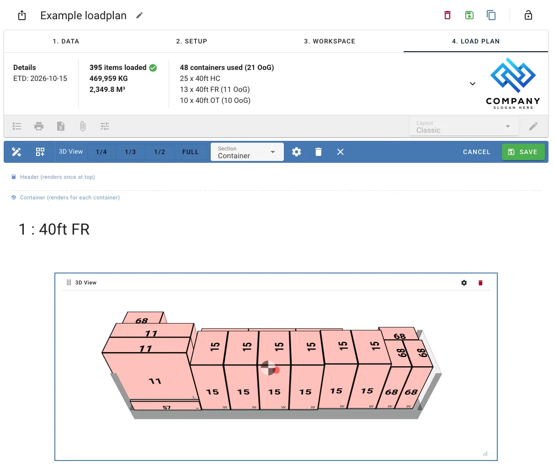Open the list view icon
This screenshot has height=466, width=554.
[x=17, y=126]
